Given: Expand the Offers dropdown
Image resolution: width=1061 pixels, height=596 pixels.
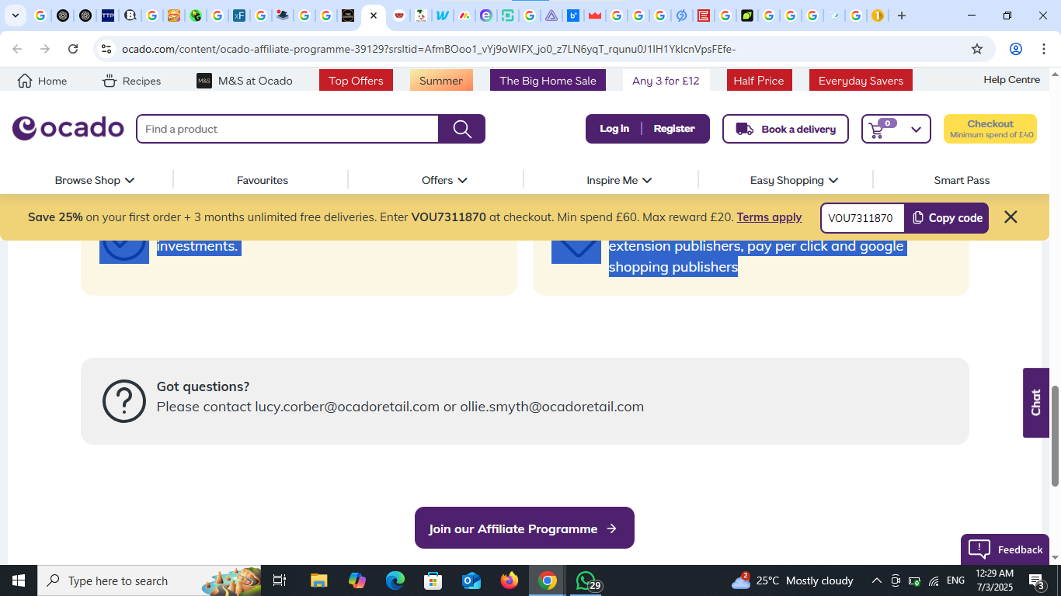Looking at the screenshot, I should pos(444,180).
